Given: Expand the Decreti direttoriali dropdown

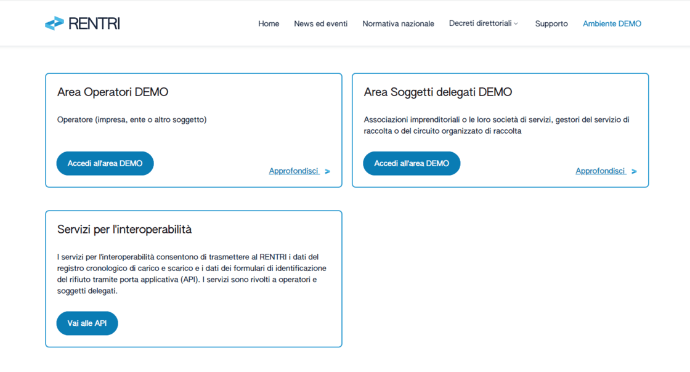Looking at the screenshot, I should [x=483, y=23].
